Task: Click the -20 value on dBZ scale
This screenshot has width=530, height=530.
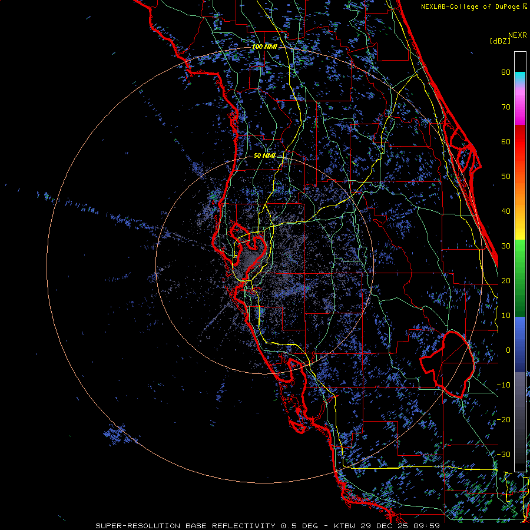Action: [x=503, y=419]
